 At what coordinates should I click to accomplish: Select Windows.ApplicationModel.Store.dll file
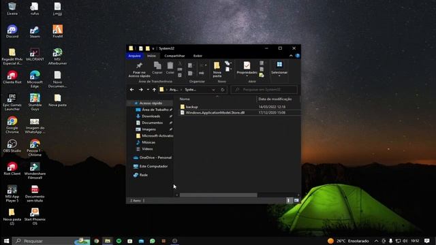(x=215, y=112)
